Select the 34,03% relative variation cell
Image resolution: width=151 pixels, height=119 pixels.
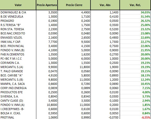point(135,12)
